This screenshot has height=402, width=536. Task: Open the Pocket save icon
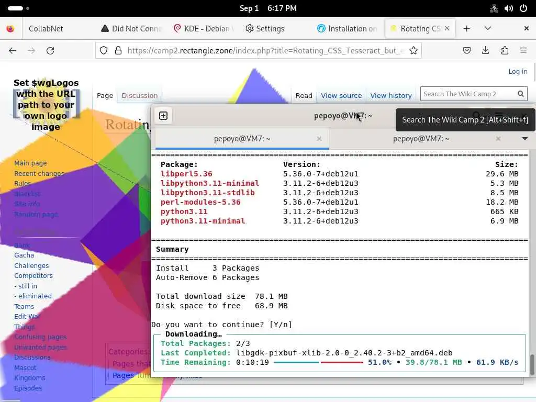466,51
